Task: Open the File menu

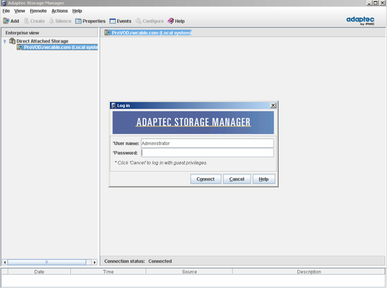Action: point(6,11)
